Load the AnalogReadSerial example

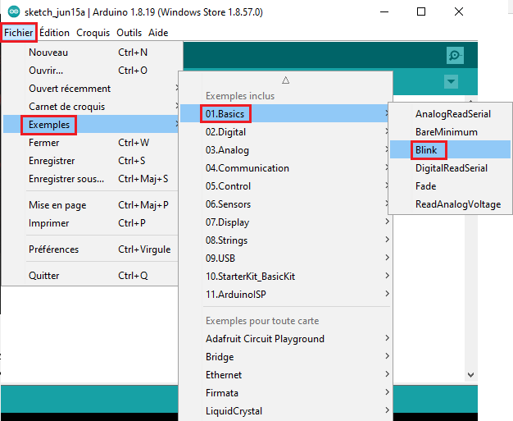tap(450, 114)
